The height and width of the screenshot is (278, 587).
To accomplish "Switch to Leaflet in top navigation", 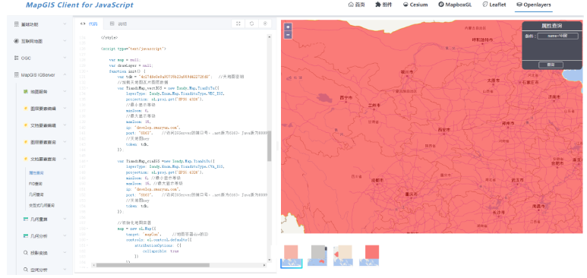I will (x=494, y=5).
